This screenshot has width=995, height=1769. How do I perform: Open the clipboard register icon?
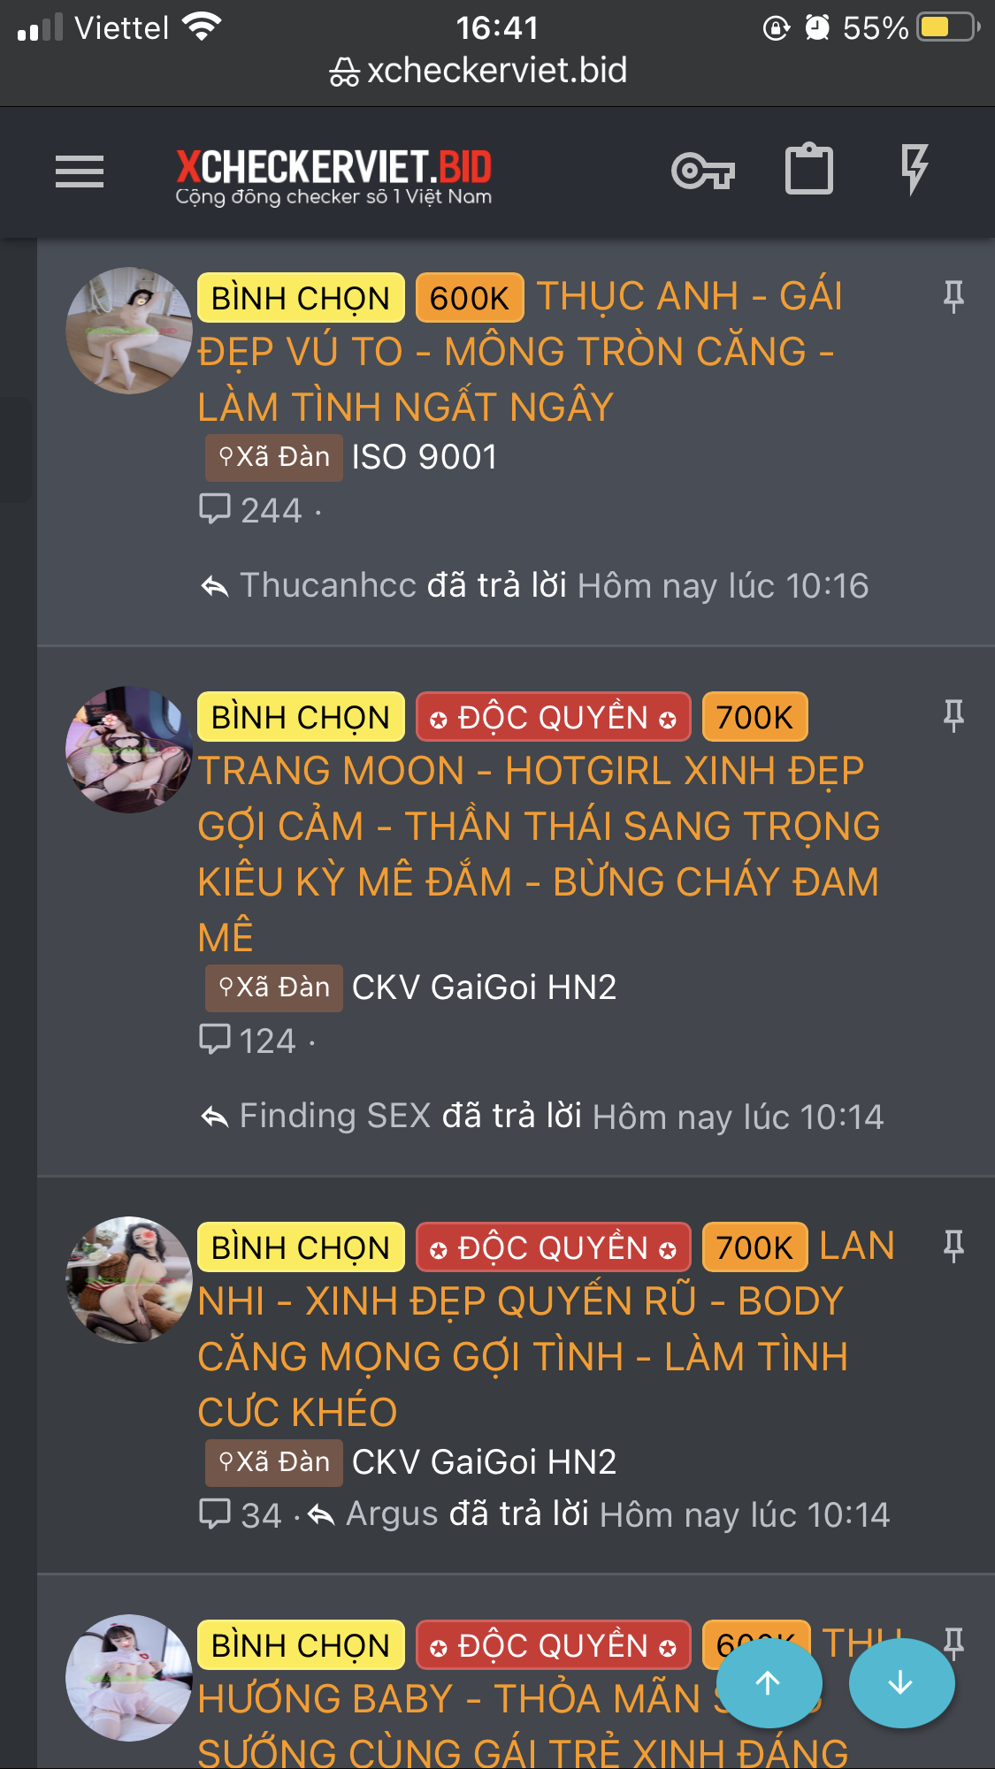809,168
